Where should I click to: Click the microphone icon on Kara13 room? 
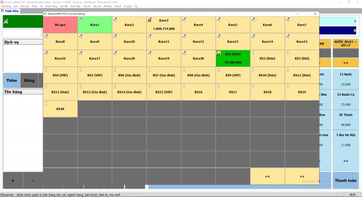coord(219,36)
